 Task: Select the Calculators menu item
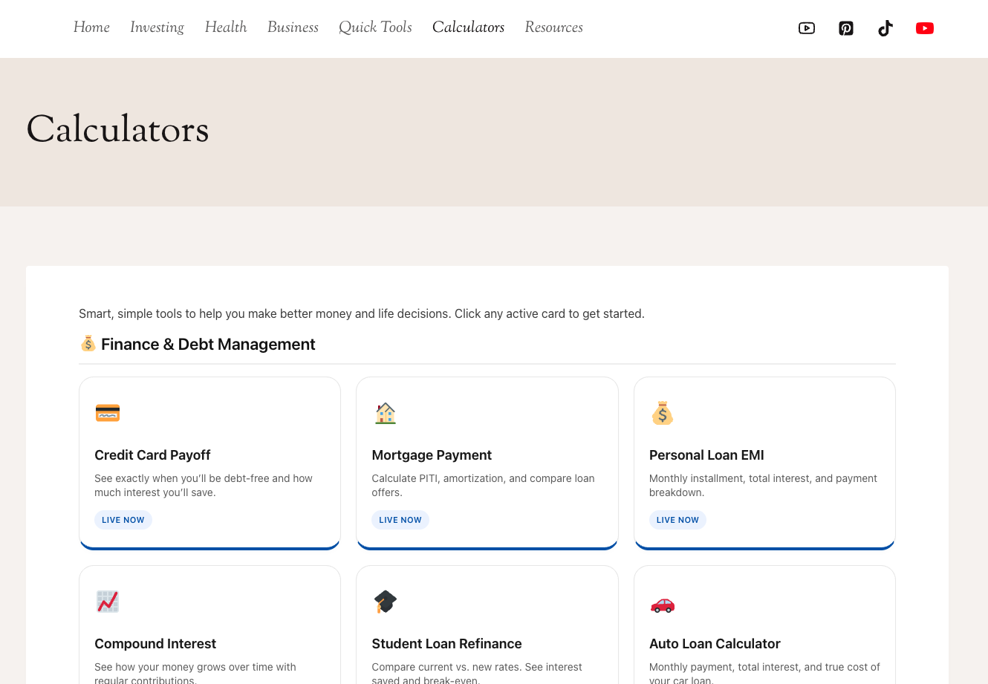click(468, 27)
